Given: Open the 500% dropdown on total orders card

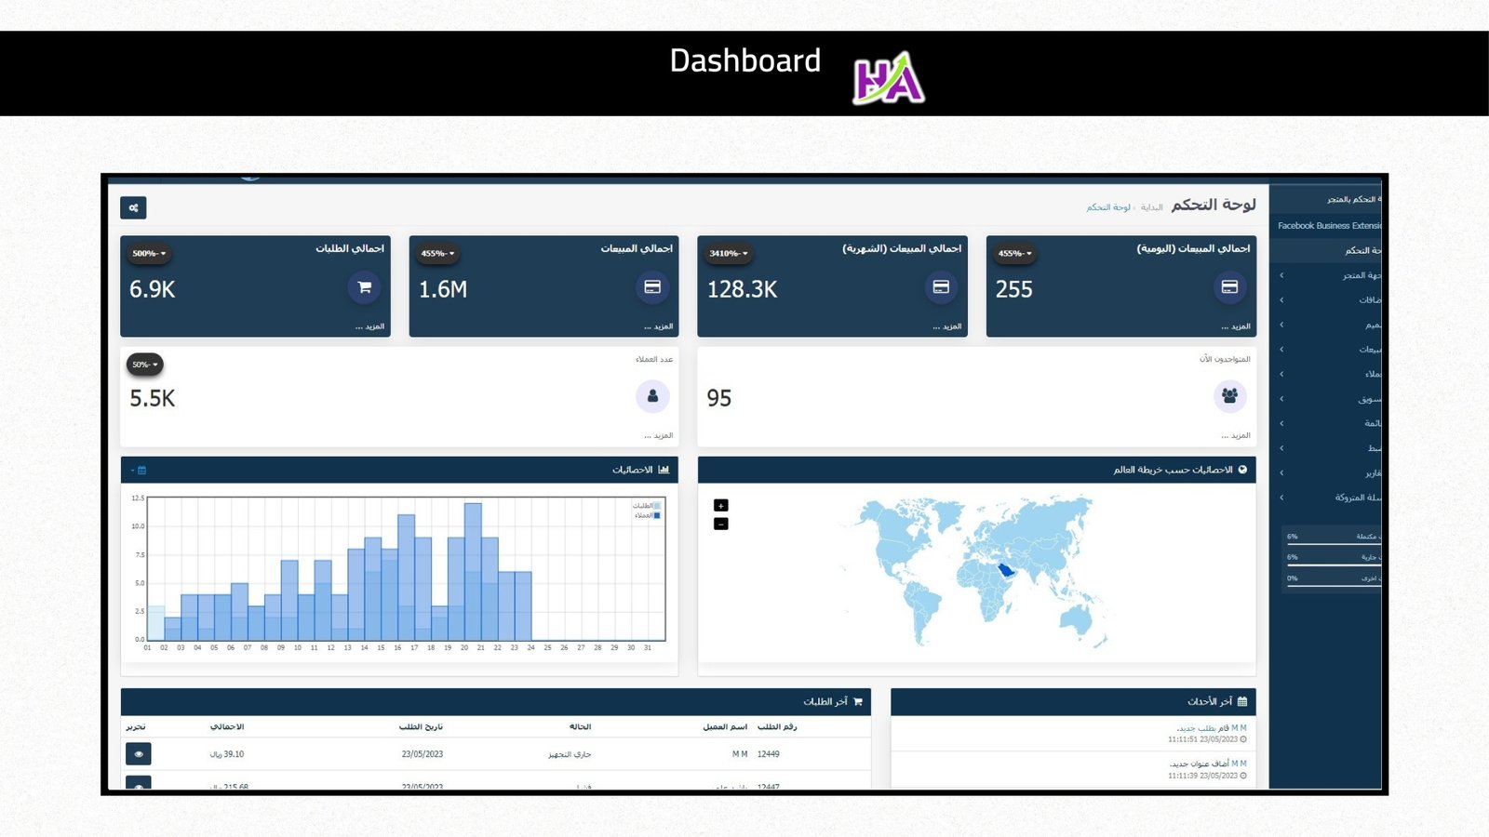Looking at the screenshot, I should tap(149, 253).
